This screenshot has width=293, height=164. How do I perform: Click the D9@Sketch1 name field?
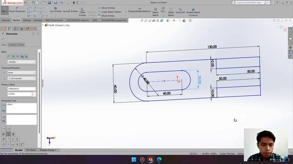[22, 89]
